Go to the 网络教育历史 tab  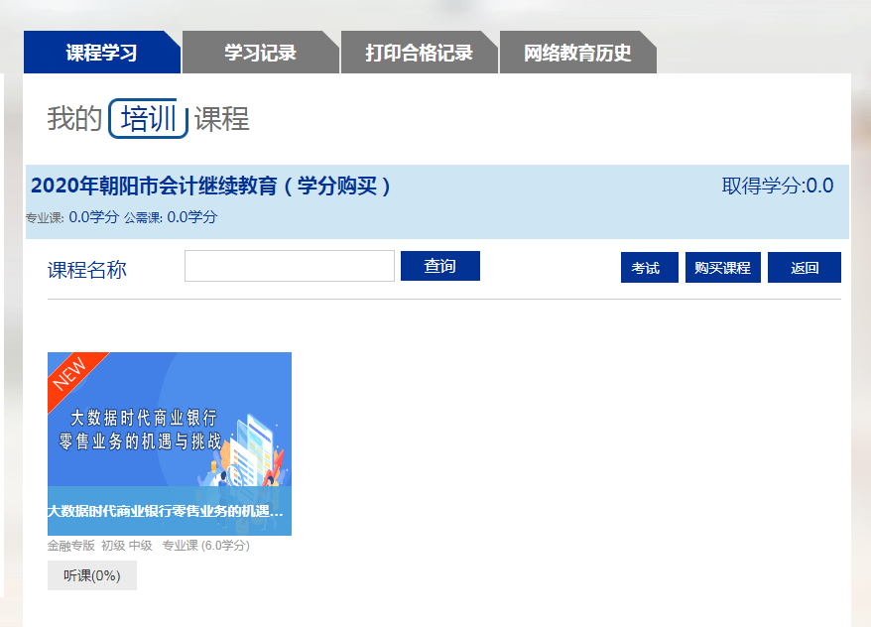(x=577, y=54)
